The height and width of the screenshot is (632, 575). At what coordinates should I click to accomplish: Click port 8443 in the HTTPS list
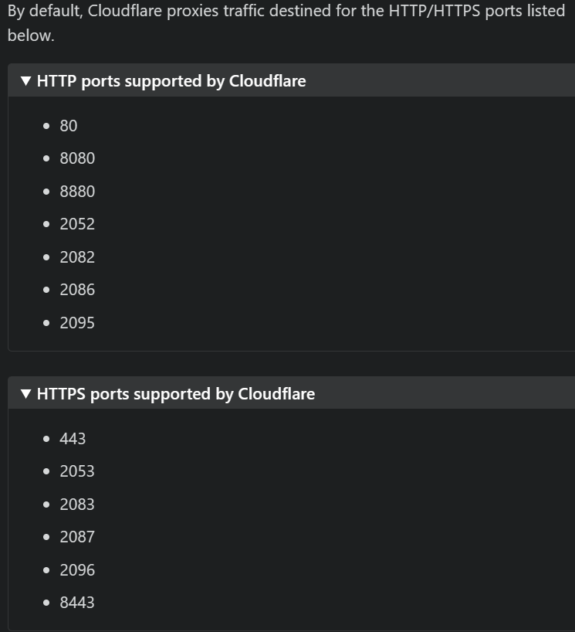click(77, 603)
